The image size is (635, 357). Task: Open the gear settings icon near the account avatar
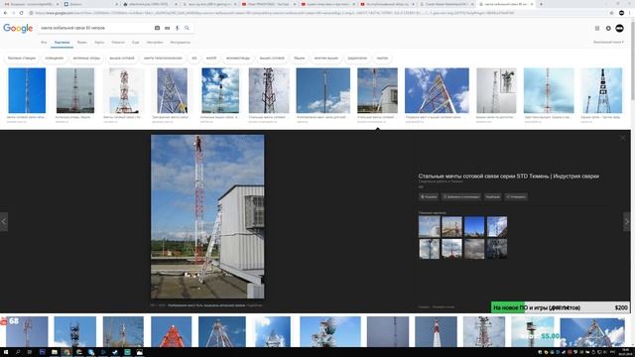[608, 29]
